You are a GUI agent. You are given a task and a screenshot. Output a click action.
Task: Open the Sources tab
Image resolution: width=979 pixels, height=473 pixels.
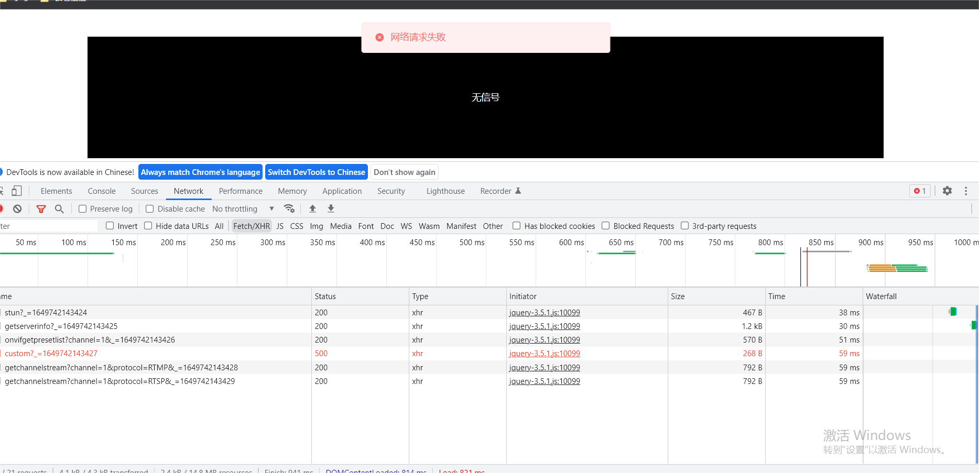click(145, 191)
